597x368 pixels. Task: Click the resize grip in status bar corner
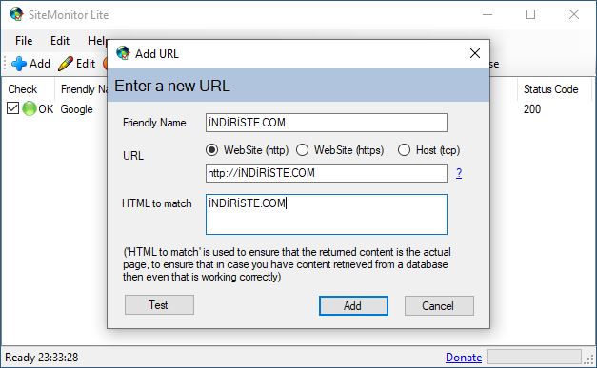pyautogui.click(x=589, y=358)
